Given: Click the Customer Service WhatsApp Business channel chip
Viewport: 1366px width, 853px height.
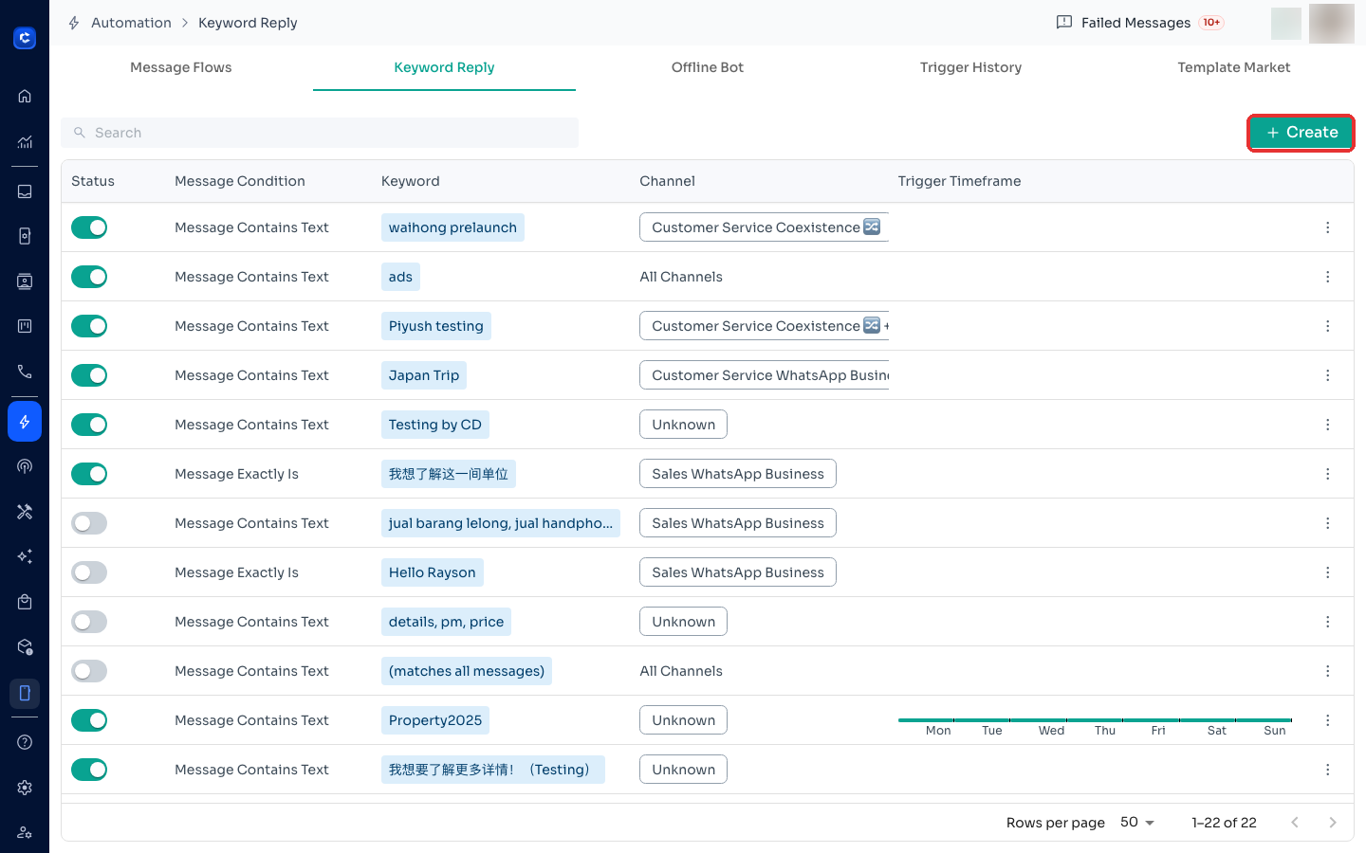Looking at the screenshot, I should pos(765,375).
